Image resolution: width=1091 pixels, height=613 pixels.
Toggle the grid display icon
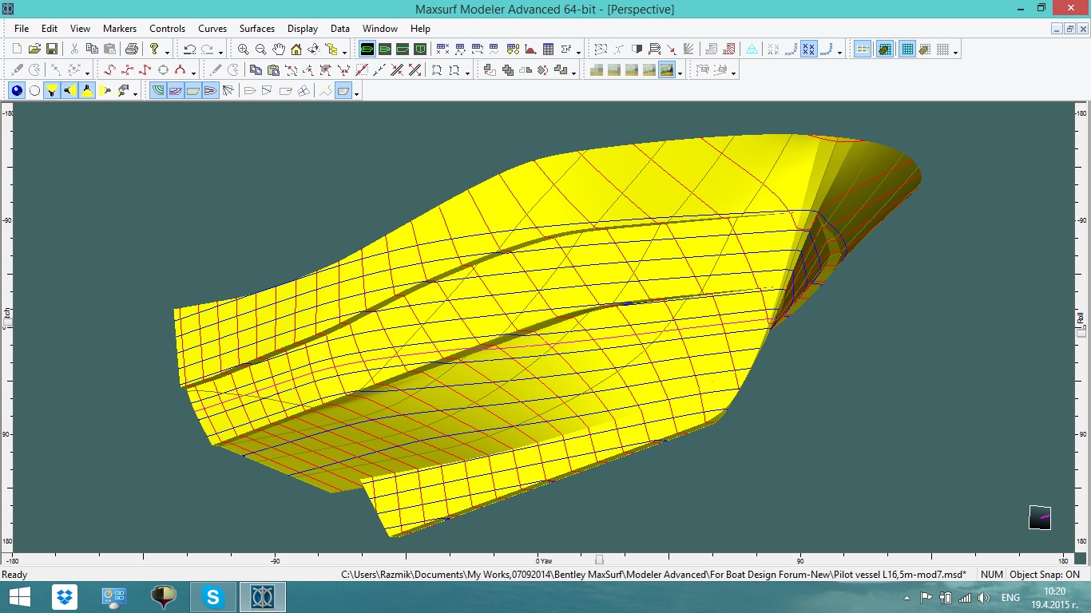pos(907,49)
